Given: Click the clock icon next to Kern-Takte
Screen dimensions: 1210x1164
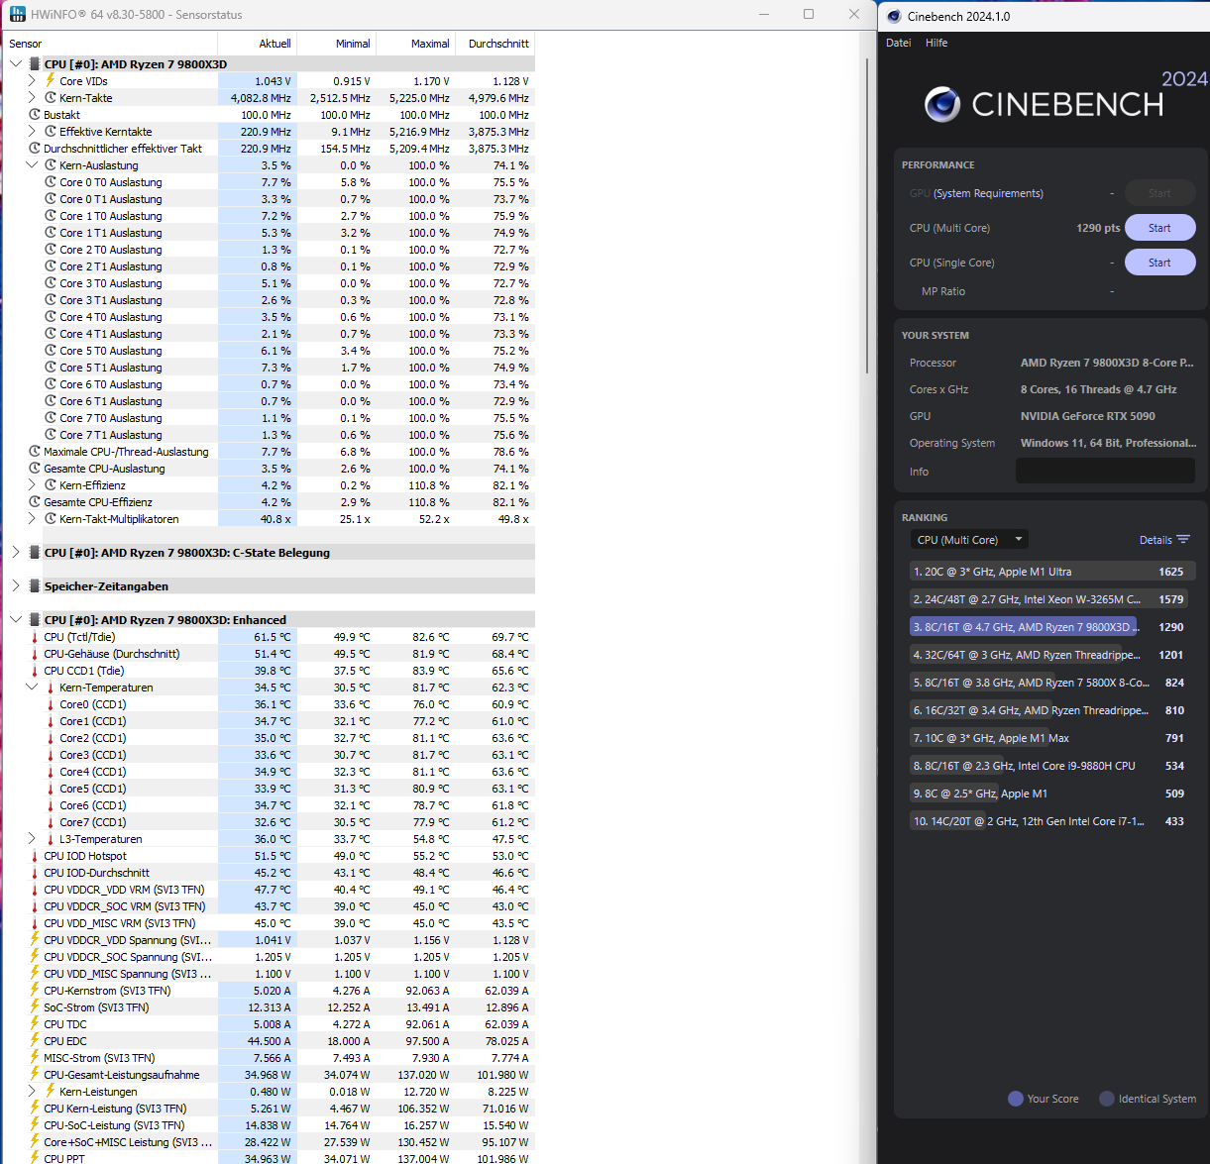Looking at the screenshot, I should (51, 97).
